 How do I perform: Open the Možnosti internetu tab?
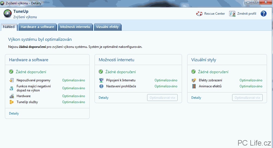[x=75, y=27]
